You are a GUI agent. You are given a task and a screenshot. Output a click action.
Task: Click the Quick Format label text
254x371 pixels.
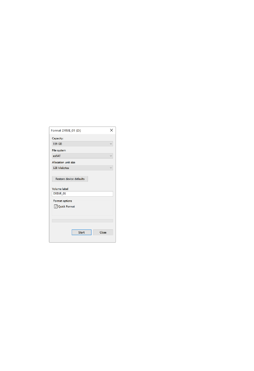pyautogui.click(x=67, y=206)
